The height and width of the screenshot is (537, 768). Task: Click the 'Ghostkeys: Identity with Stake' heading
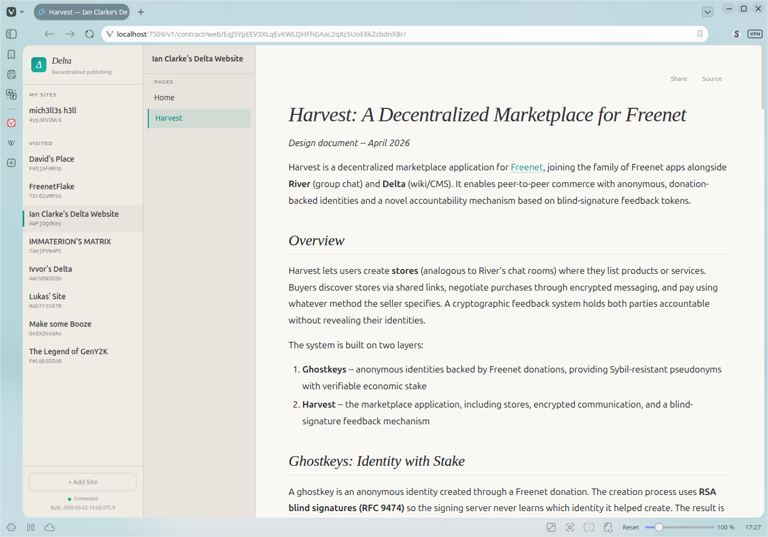(376, 461)
